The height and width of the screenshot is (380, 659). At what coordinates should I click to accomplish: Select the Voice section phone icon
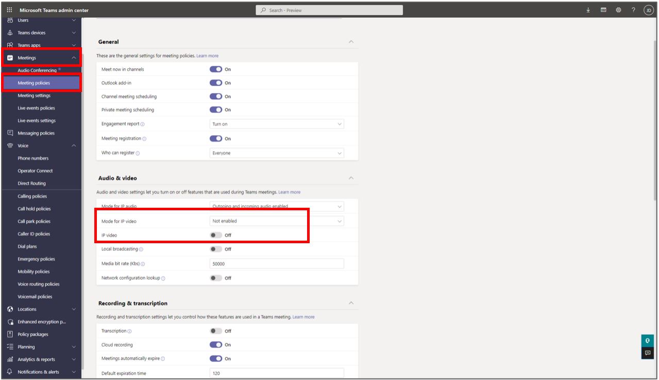coord(9,146)
